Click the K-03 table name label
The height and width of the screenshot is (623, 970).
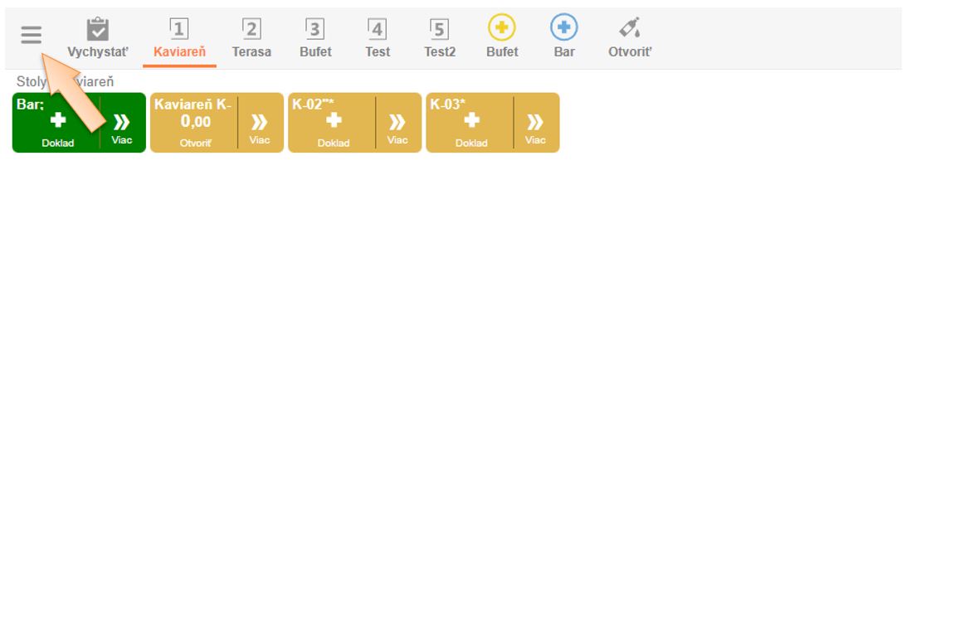point(448,105)
